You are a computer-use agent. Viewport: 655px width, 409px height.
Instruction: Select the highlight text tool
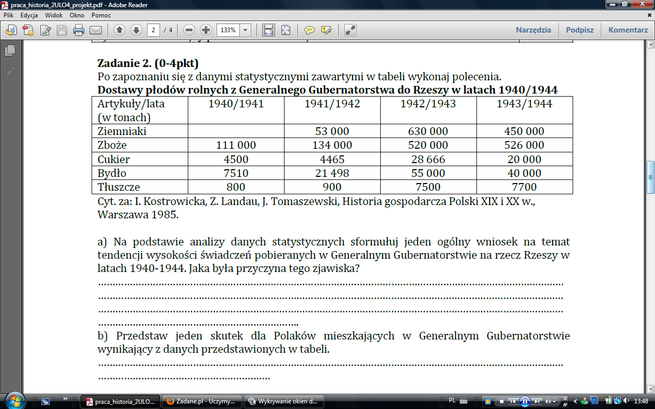(x=326, y=30)
